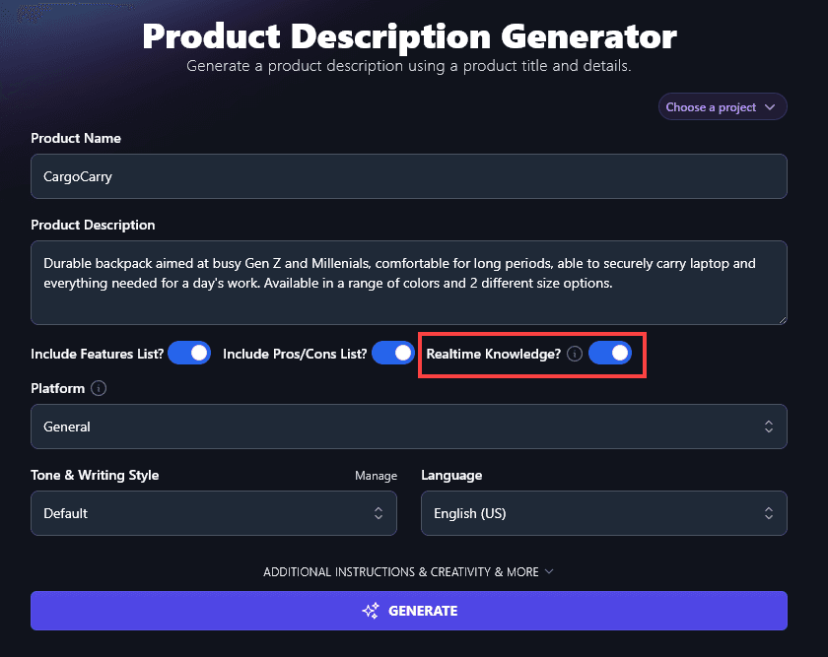
Task: Click the Manage link for writing styles
Action: click(376, 475)
